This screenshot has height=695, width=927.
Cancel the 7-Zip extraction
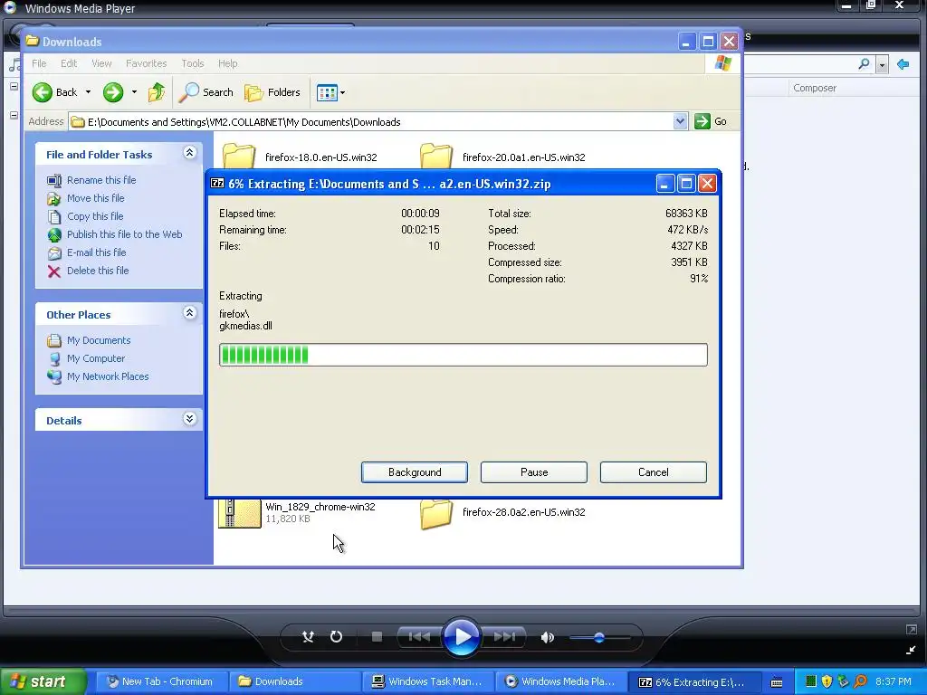pos(654,472)
